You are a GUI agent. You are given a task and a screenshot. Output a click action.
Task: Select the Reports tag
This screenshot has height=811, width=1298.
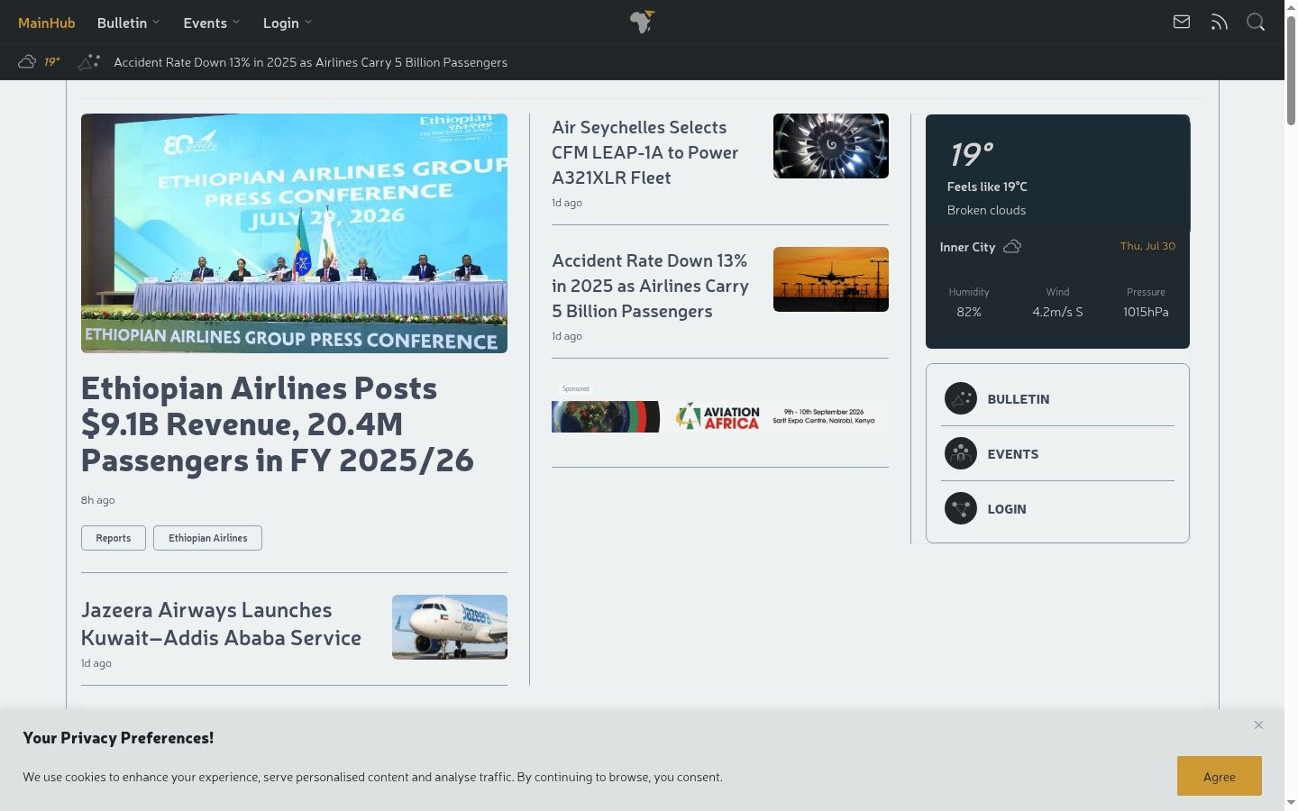pos(114,538)
